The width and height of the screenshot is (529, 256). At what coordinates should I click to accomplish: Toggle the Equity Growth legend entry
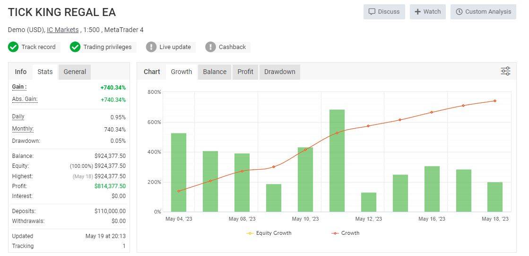click(x=269, y=233)
